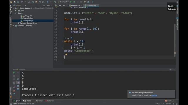This screenshot has width=188, height=105.
Task: Click the Copy icon in toolbar
Action: click(33, 2)
